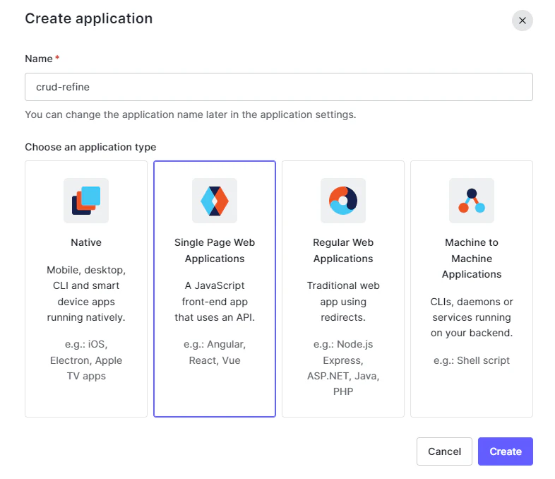Click the 'iOS, Electron, Apple TV apps' example
This screenshot has width=555, height=479.
[x=86, y=360]
